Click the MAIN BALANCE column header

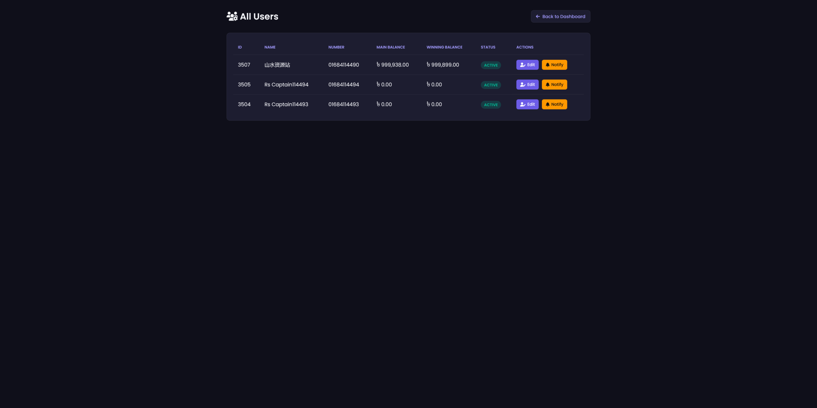[390, 47]
